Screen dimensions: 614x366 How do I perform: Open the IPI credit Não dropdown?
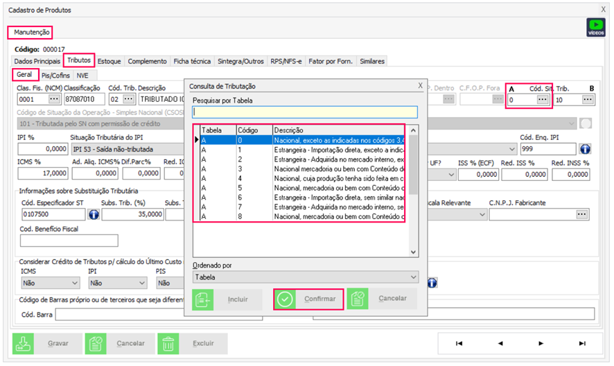142,283
